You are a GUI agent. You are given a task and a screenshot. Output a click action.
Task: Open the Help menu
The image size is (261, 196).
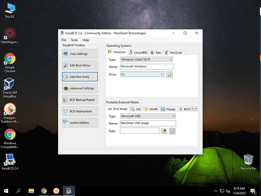[x=86, y=40]
